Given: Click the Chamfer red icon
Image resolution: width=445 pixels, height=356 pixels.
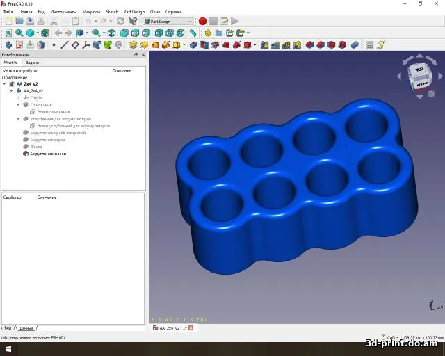Looking at the screenshot, I should click(321, 45).
